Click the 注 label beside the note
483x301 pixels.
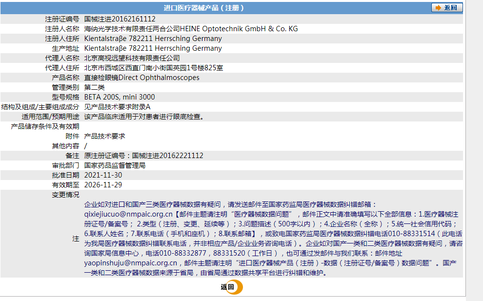click(x=76, y=239)
